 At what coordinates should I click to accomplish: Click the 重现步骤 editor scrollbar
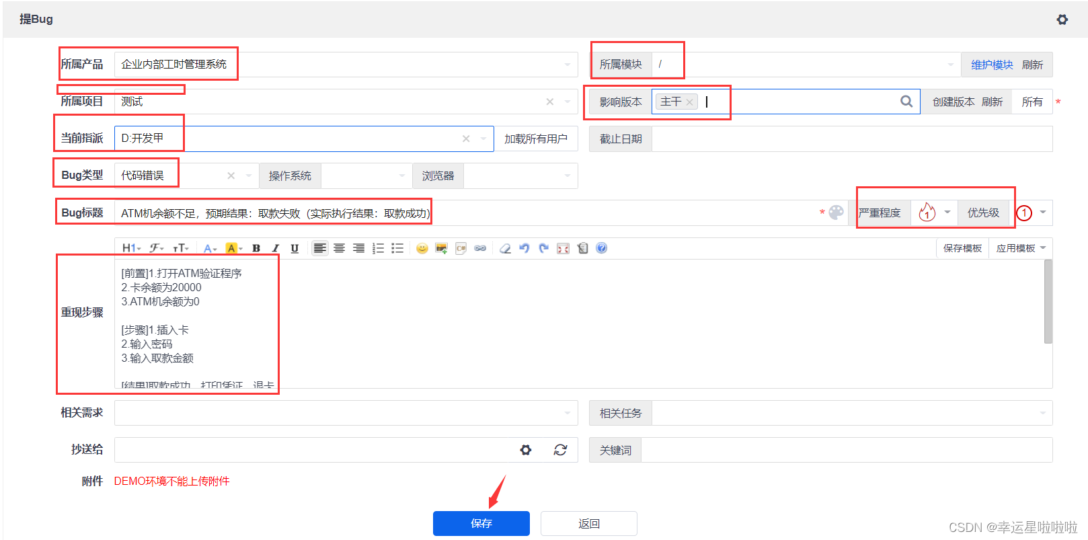(x=1048, y=301)
